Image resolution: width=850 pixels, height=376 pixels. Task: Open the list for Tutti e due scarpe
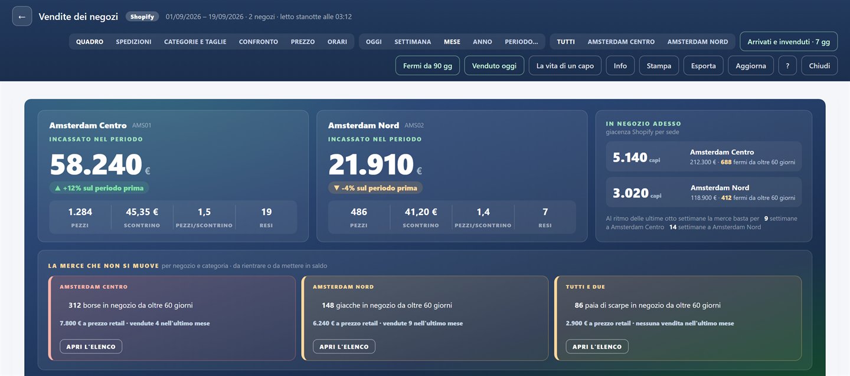tap(597, 347)
